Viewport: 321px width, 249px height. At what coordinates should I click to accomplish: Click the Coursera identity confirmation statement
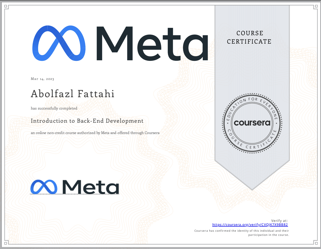point(242,233)
